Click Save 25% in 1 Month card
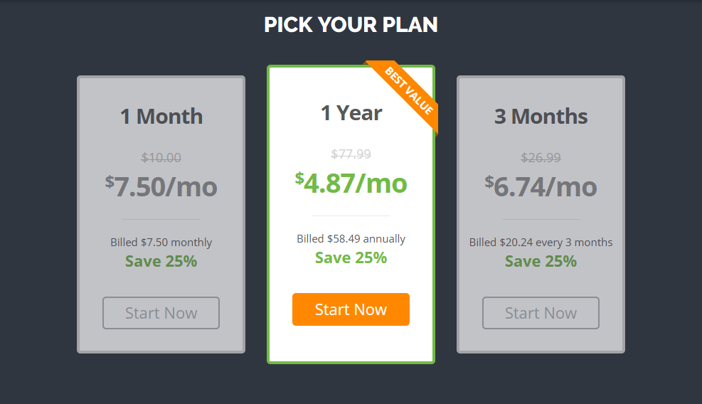 (x=161, y=261)
